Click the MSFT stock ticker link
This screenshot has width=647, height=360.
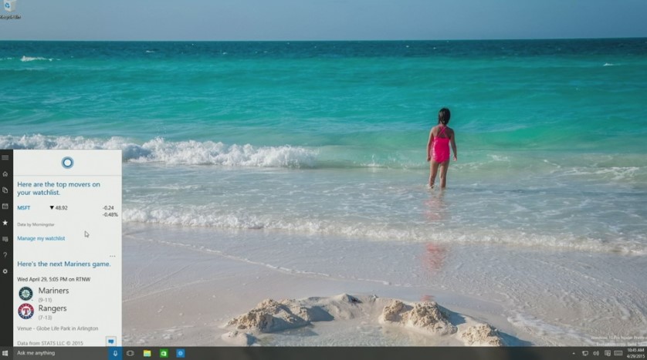[24, 207]
